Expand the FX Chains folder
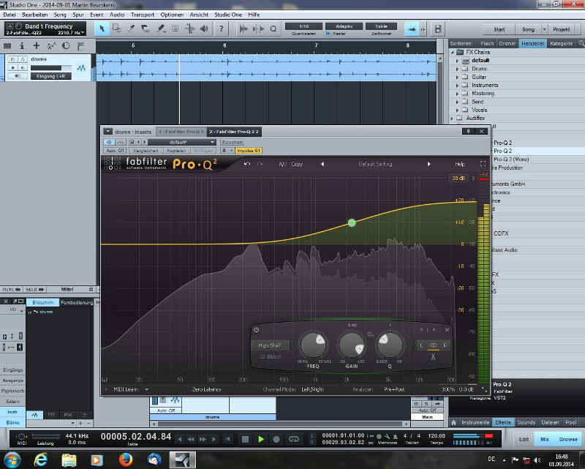This screenshot has height=469, width=585. click(x=452, y=52)
